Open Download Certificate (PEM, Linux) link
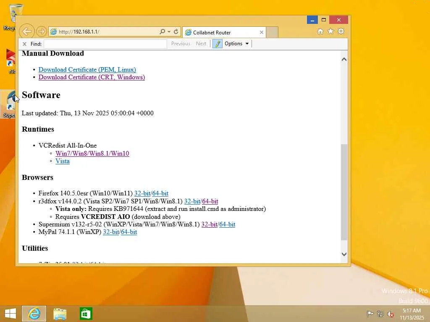The image size is (430, 322). (87, 70)
